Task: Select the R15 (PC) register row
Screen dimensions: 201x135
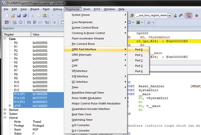Action: pyautogui.click(x=39, y=102)
